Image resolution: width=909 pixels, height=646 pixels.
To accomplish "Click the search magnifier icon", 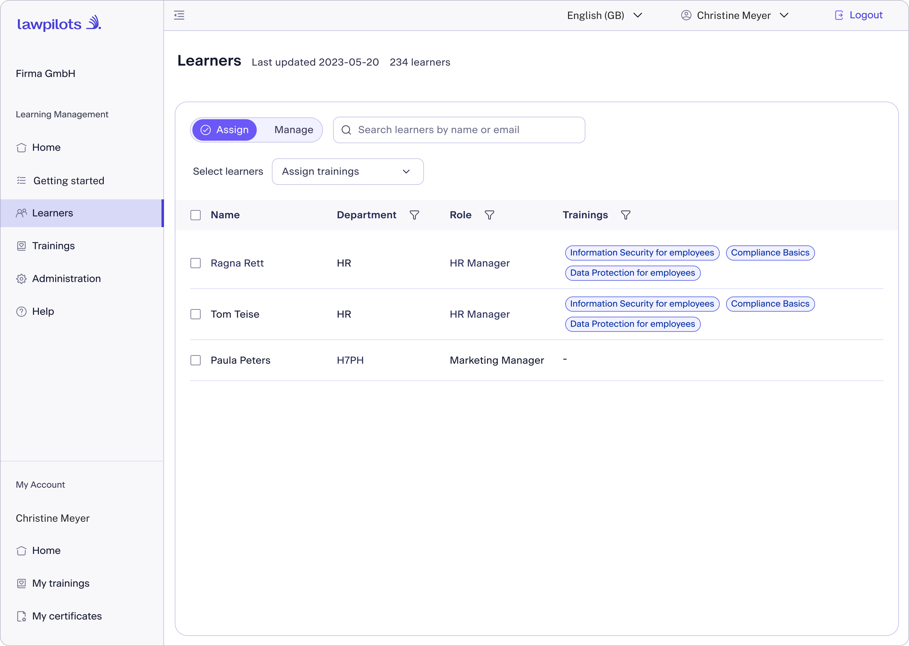I will (346, 130).
